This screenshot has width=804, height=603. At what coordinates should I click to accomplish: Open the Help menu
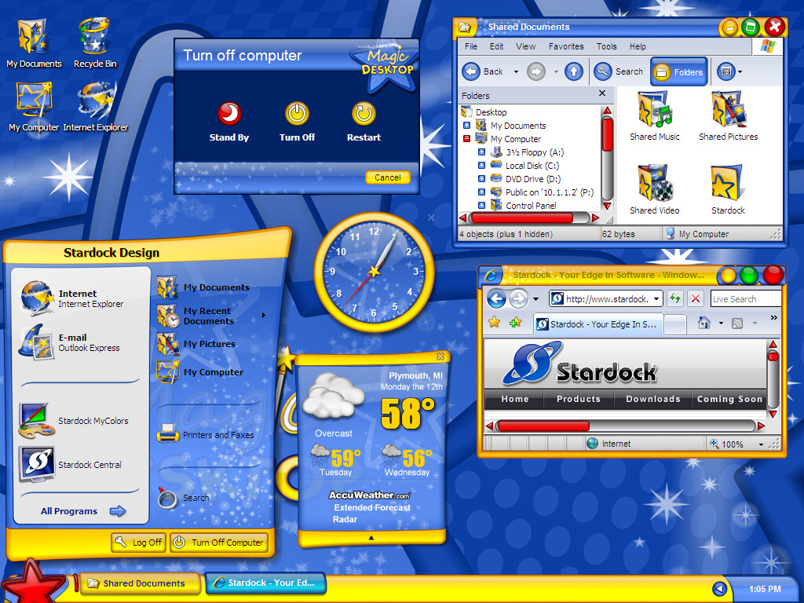(x=638, y=46)
